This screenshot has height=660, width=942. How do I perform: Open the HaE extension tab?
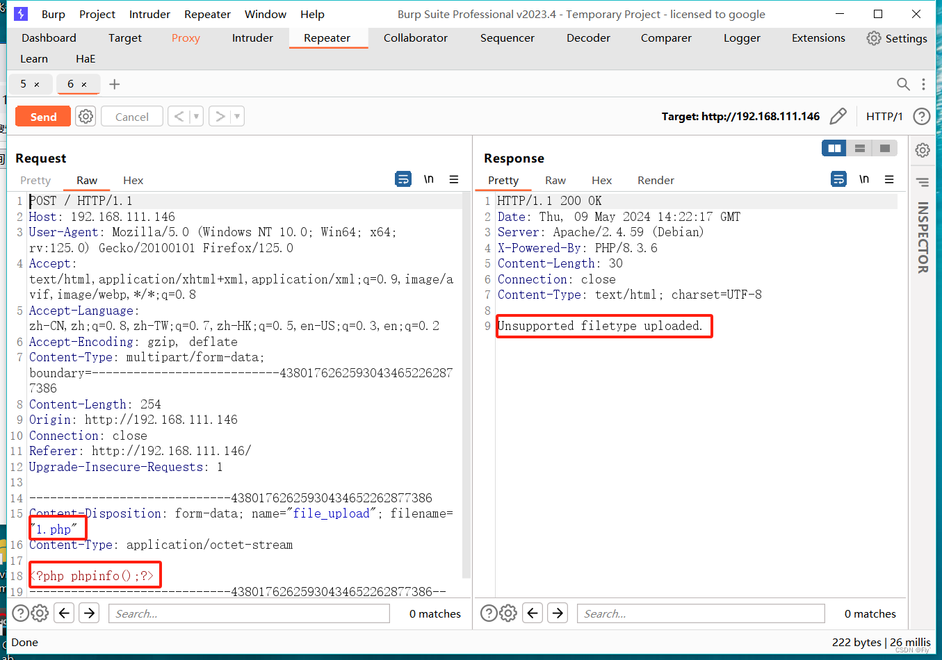(x=86, y=59)
